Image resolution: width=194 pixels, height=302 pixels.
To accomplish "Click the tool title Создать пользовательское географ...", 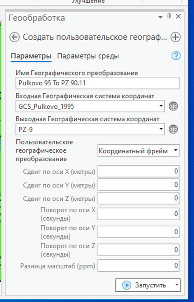I will click(x=95, y=37).
